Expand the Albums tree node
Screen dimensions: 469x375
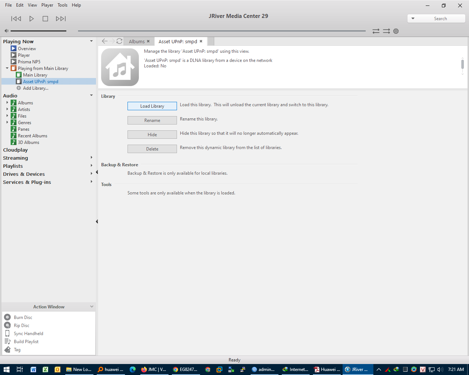(x=7, y=103)
